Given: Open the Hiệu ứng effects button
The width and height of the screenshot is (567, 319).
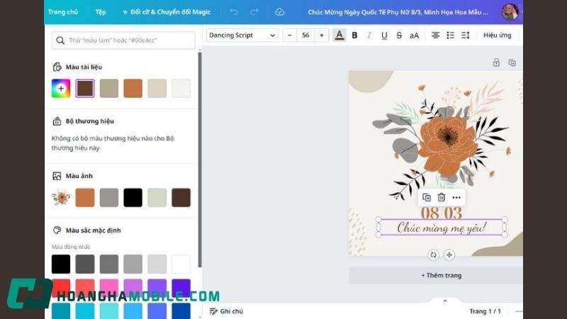Looking at the screenshot, I should click(x=497, y=35).
